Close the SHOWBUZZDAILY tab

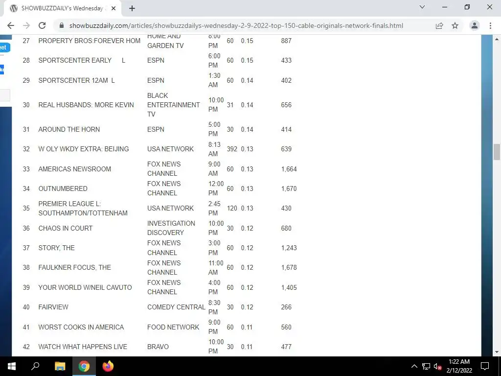[x=114, y=9]
